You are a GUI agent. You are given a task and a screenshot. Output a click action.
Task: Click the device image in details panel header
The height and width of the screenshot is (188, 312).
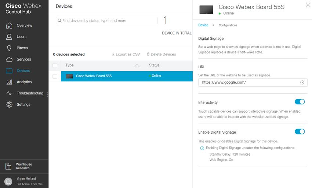[206, 10]
